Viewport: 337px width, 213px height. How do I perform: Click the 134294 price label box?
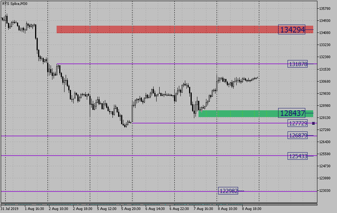tap(291, 29)
